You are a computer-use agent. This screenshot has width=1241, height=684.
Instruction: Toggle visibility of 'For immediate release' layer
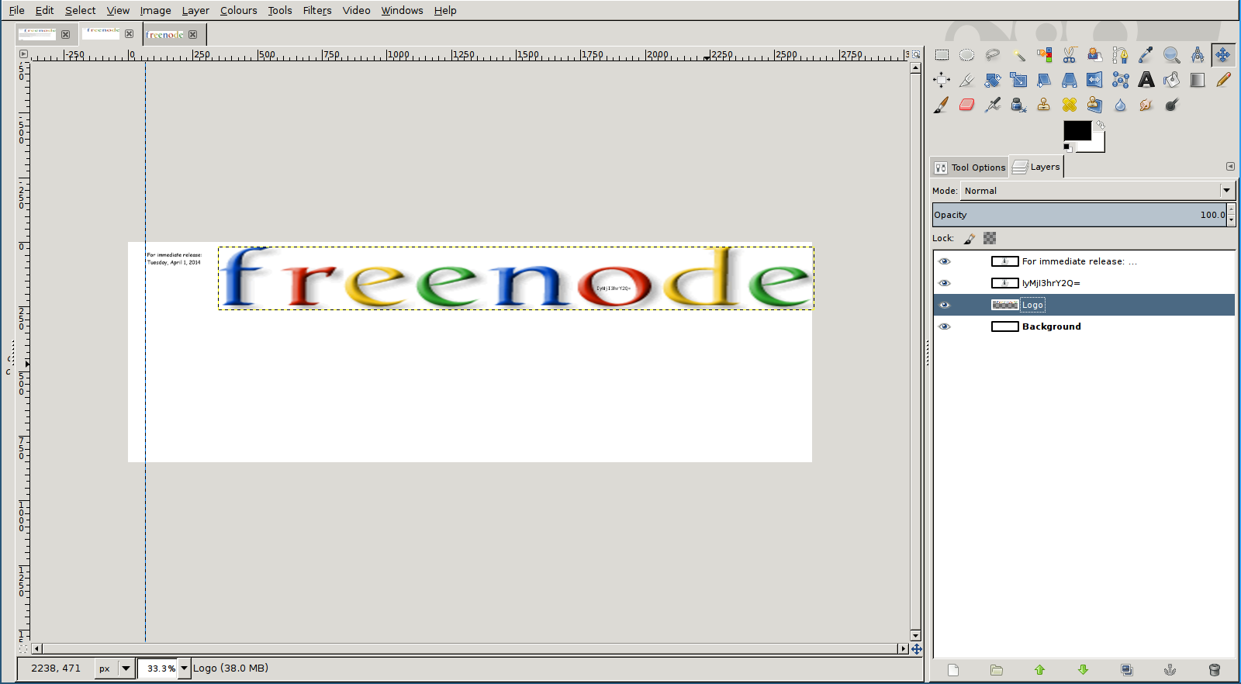[x=944, y=261]
